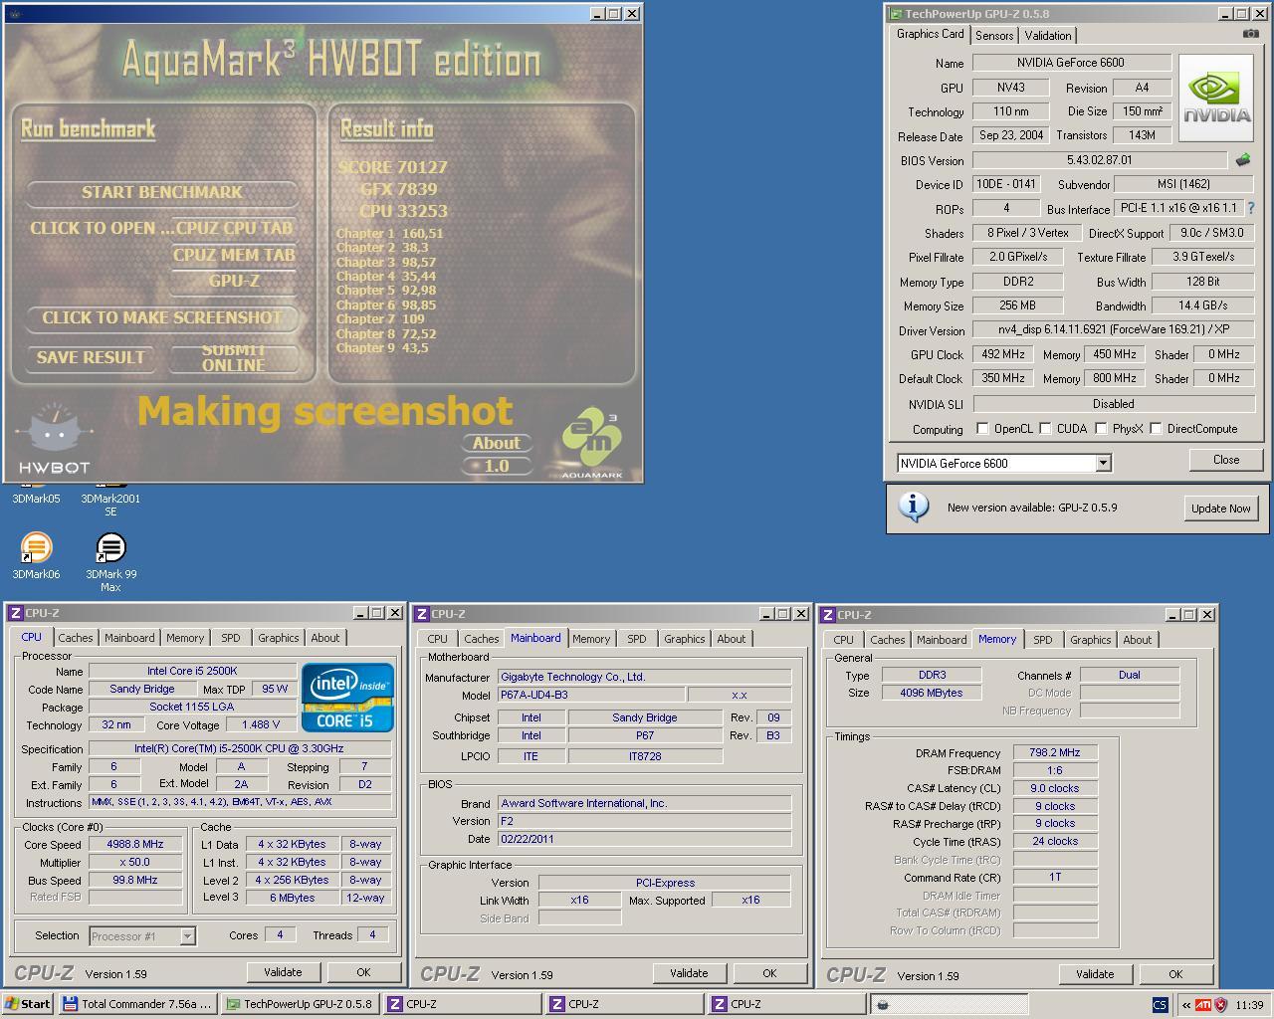
Task: Click the Core Voltage value 1.488 V
Action: pyautogui.click(x=261, y=724)
